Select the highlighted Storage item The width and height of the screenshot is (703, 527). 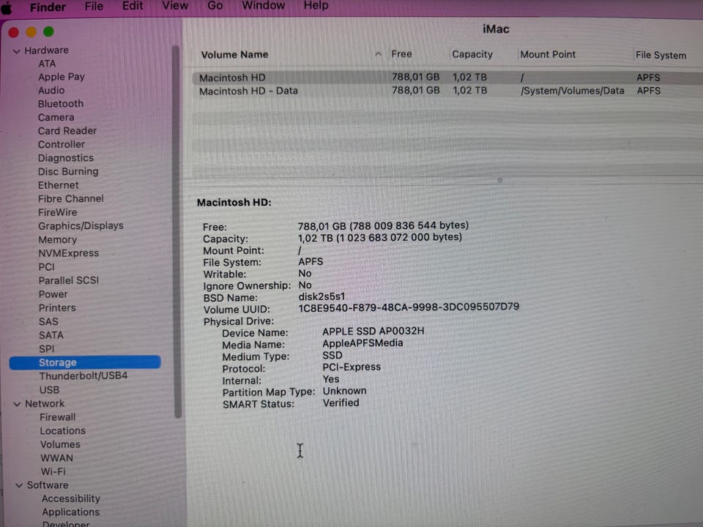[85, 362]
